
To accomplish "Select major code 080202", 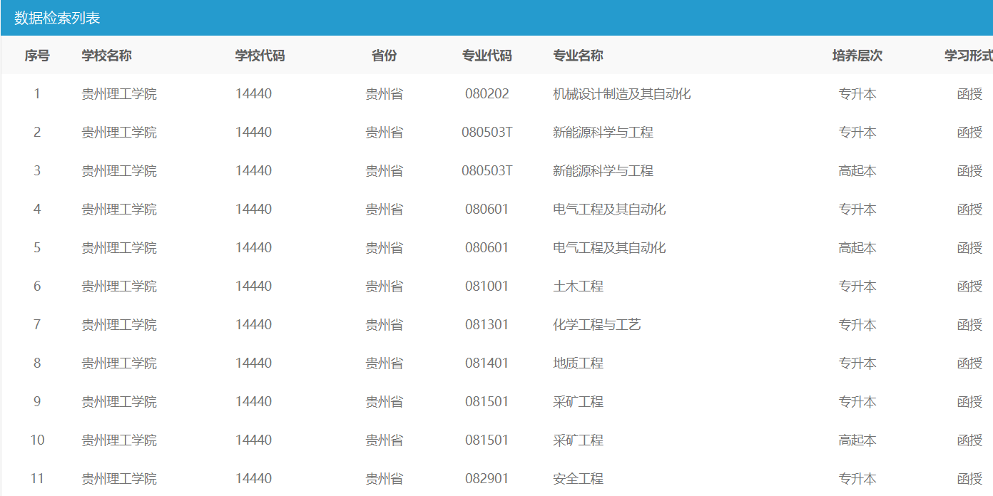I will coord(487,94).
